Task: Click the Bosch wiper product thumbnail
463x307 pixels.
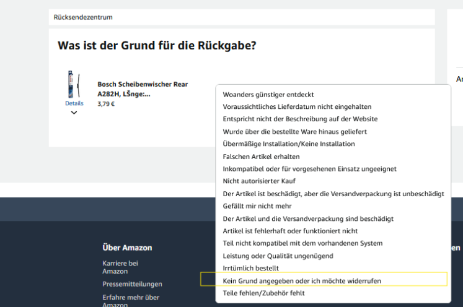Action: coord(74,84)
